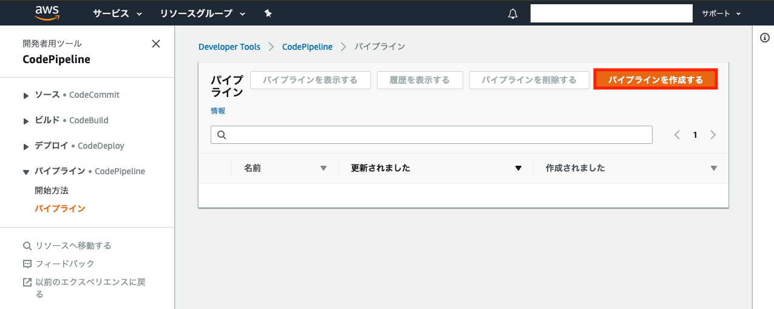Viewport: 774px width, 309px height.
Task: Sort by 作成されました column arrow
Action: tap(714, 168)
